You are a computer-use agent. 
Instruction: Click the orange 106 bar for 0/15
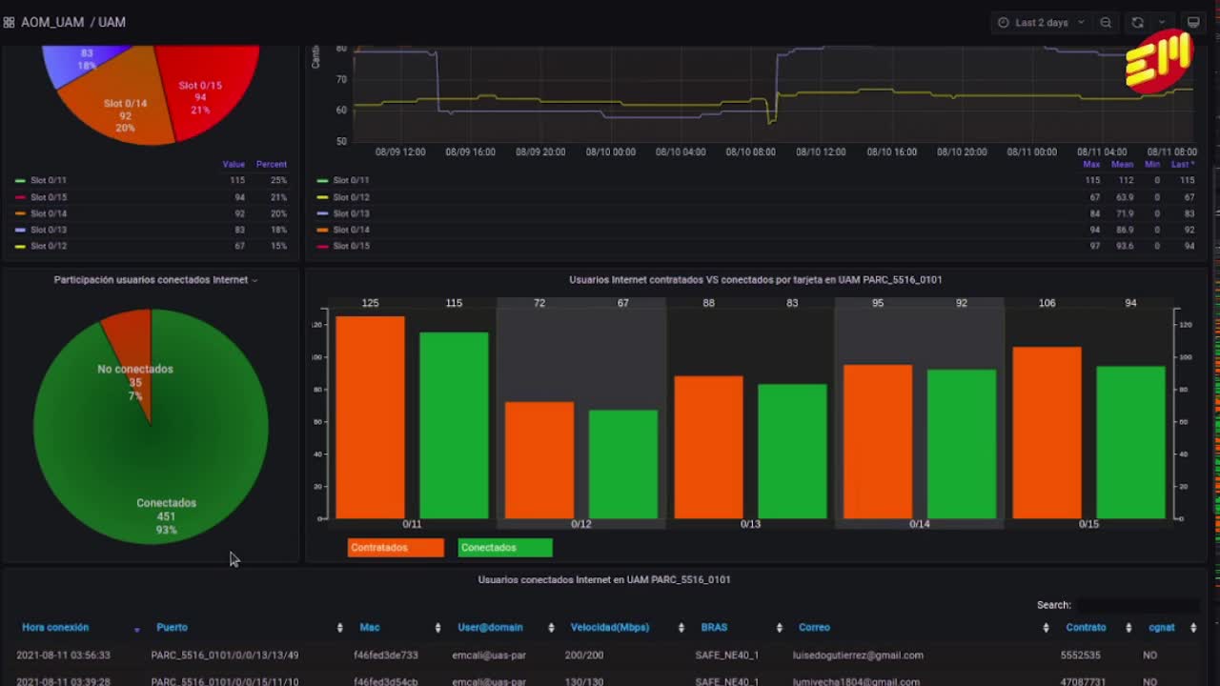pos(1047,433)
